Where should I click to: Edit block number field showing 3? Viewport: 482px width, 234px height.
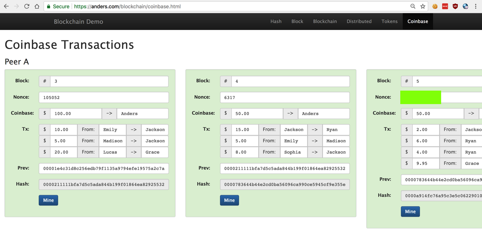point(109,81)
